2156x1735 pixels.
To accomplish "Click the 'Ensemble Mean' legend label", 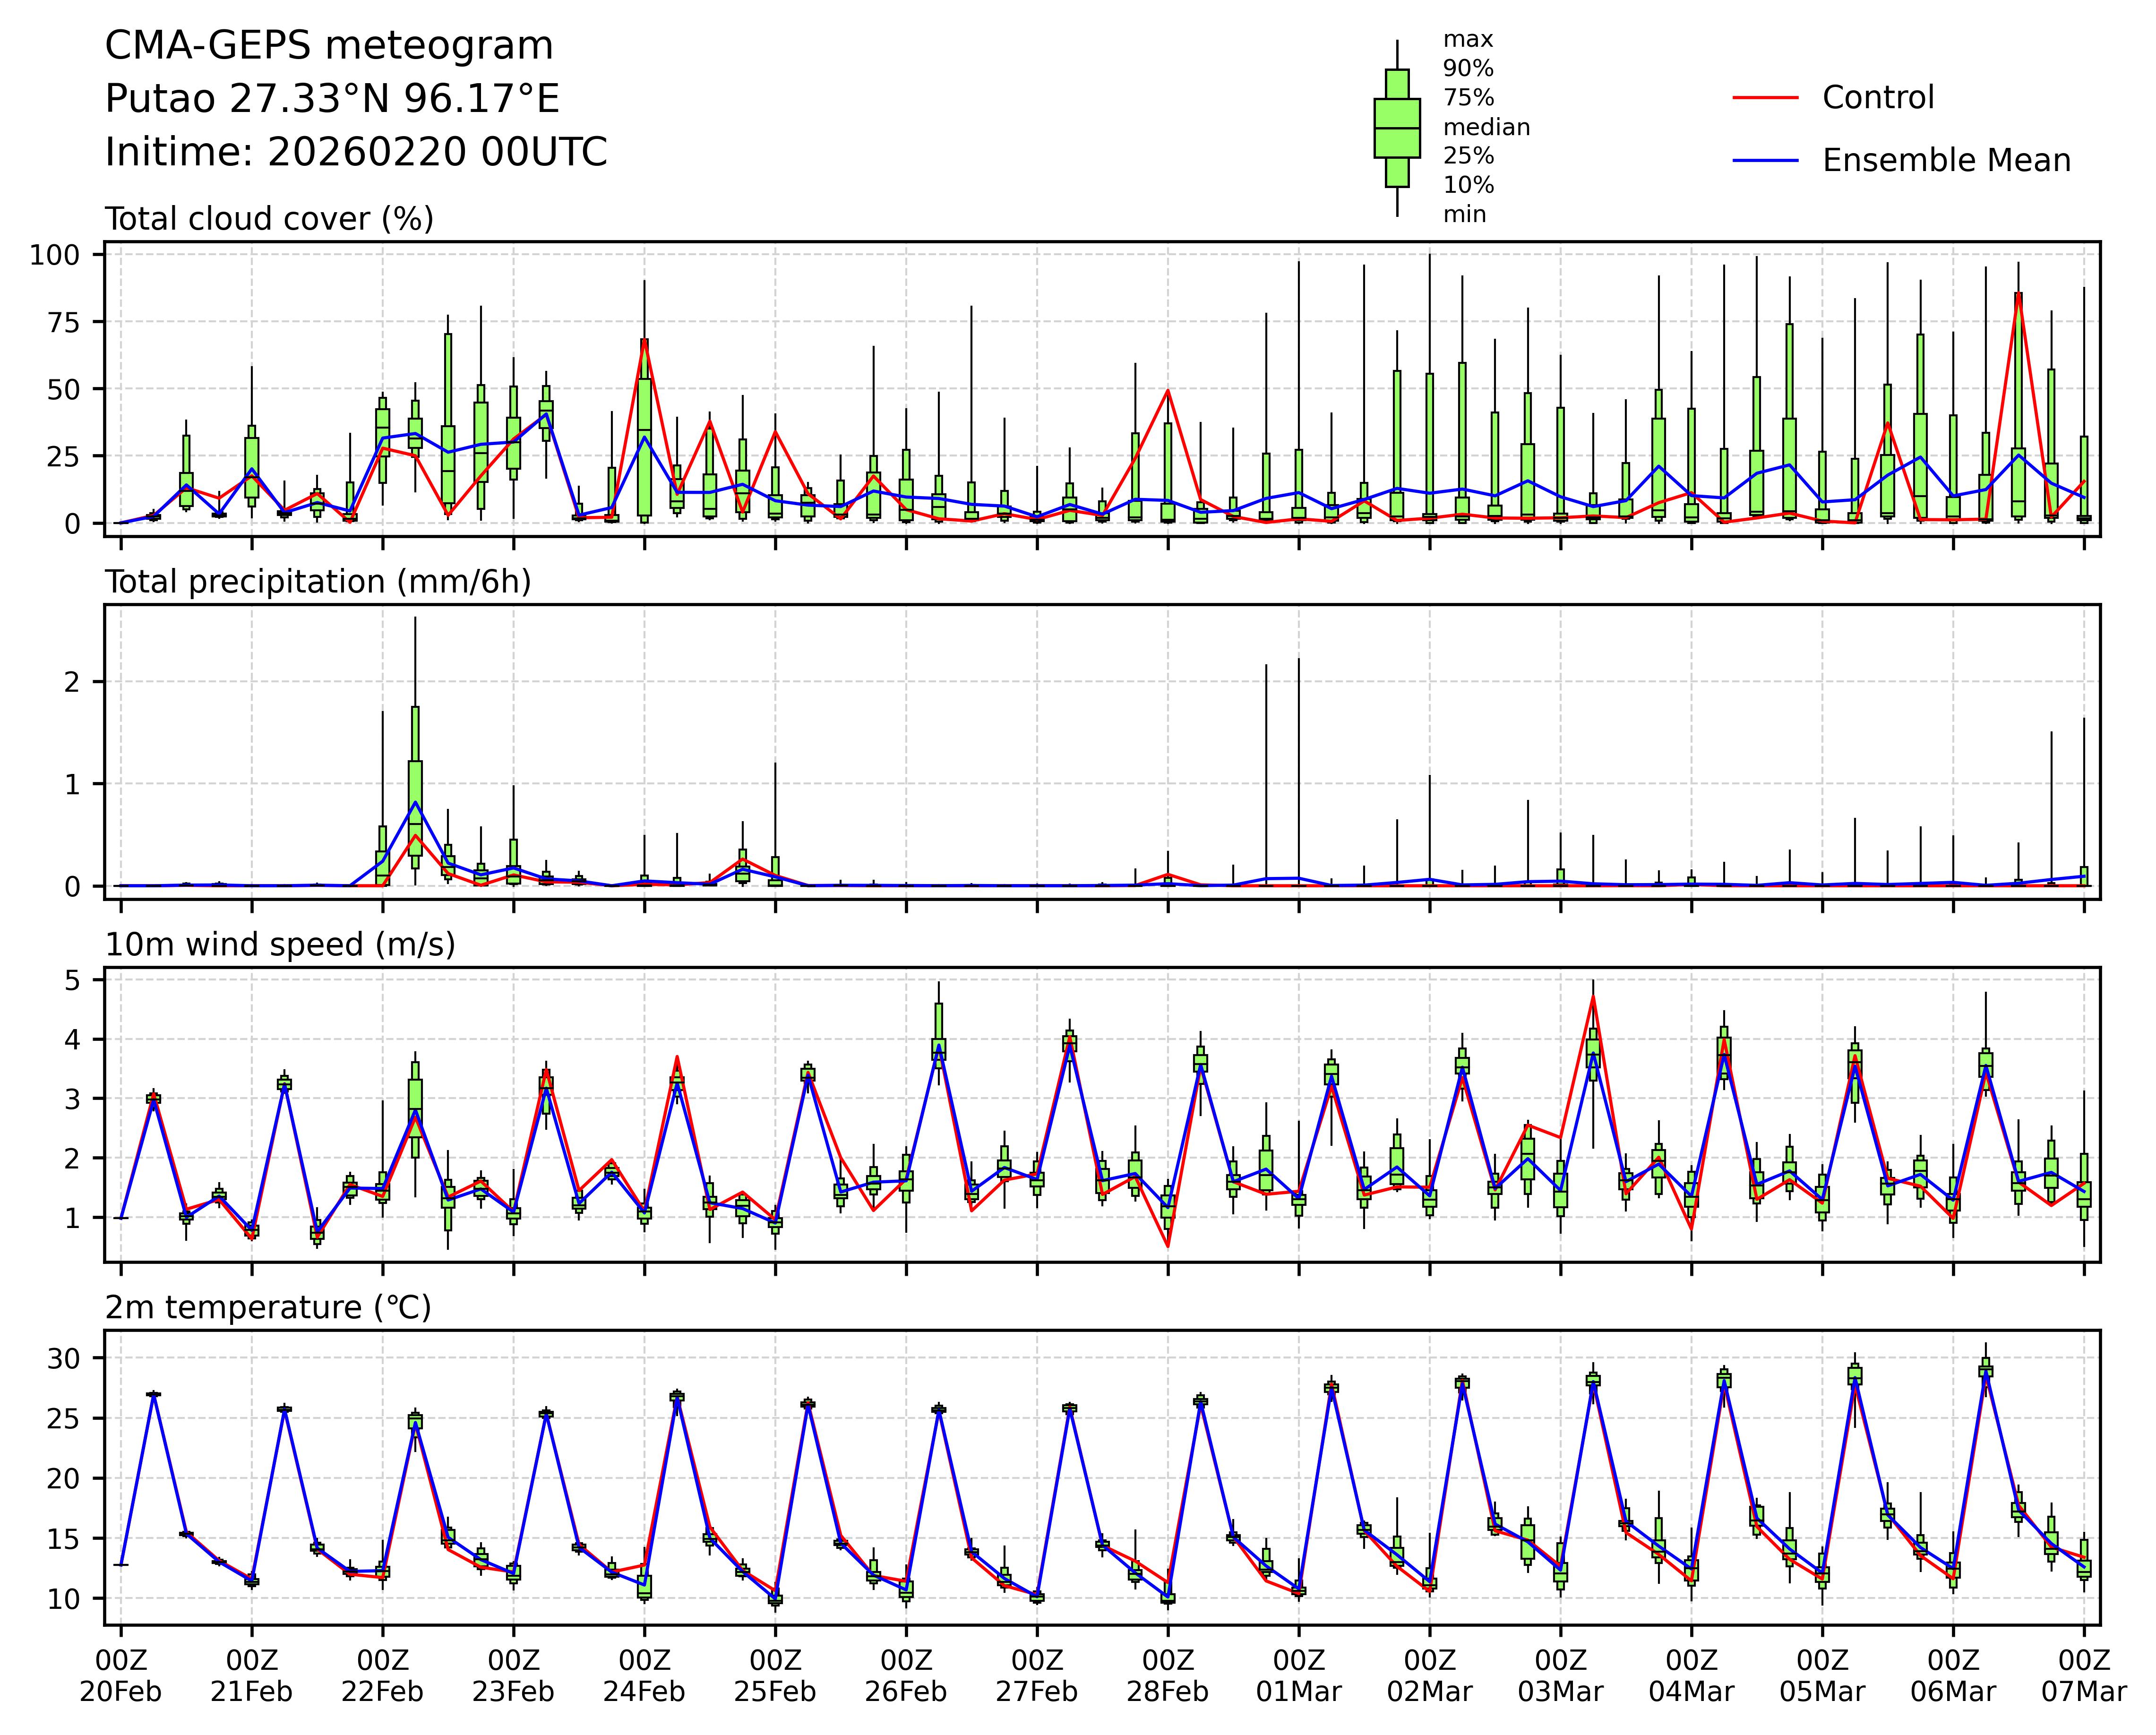I will click(x=1946, y=161).
